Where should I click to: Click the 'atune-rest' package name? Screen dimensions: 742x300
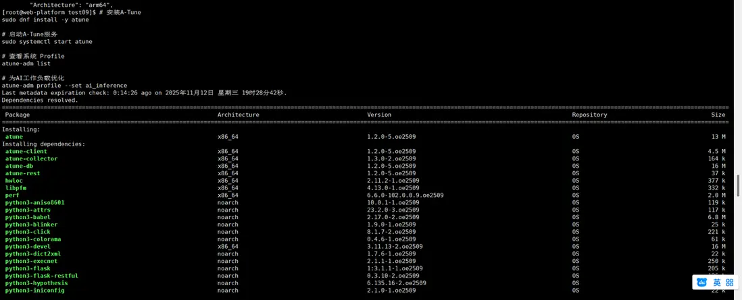pyautogui.click(x=23, y=173)
